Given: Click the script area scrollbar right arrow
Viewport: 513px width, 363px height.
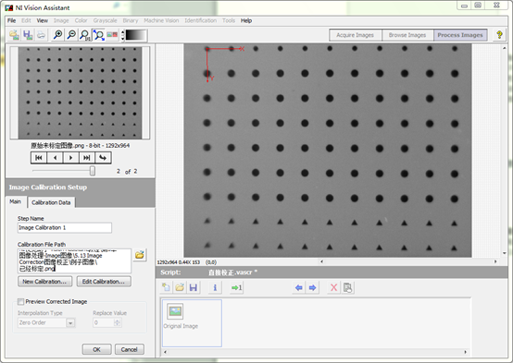Looking at the screenshot, I should click(465, 352).
